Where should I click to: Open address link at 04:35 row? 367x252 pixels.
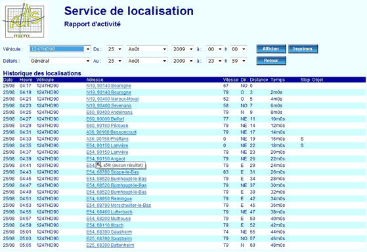[x=107, y=145]
